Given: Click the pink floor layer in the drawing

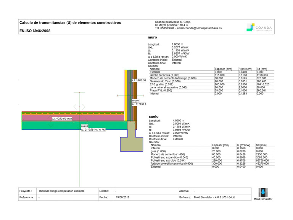Looking at the screenshot, I should 73,118.
